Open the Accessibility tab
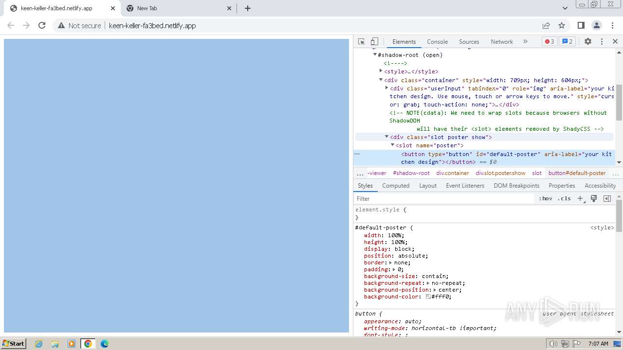623x350 pixels. pyautogui.click(x=600, y=186)
